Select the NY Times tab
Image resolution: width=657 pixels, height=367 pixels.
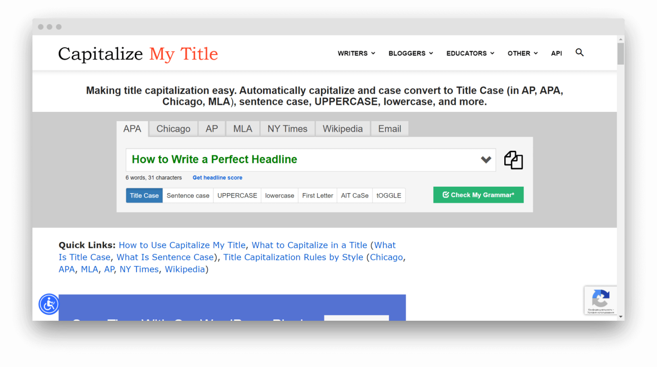287,129
